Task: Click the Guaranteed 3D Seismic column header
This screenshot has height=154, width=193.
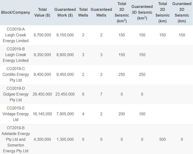Action: [142, 12]
